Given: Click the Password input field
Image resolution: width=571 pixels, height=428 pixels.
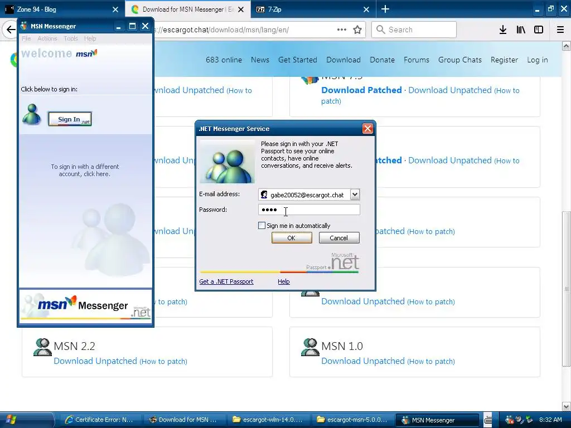Looking at the screenshot, I should point(309,210).
